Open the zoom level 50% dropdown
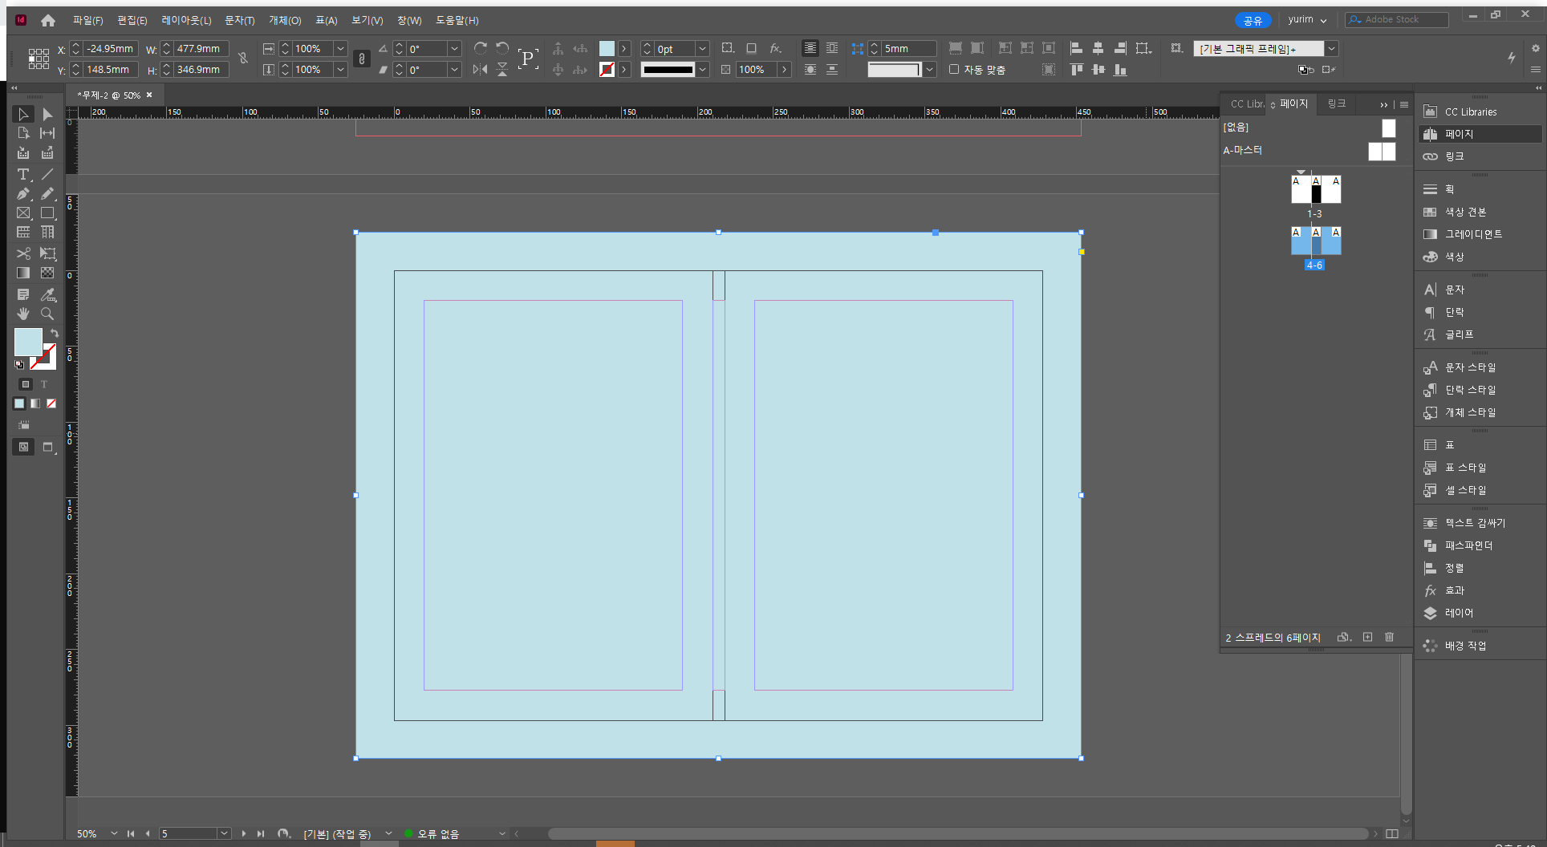The image size is (1547, 847). 114,834
